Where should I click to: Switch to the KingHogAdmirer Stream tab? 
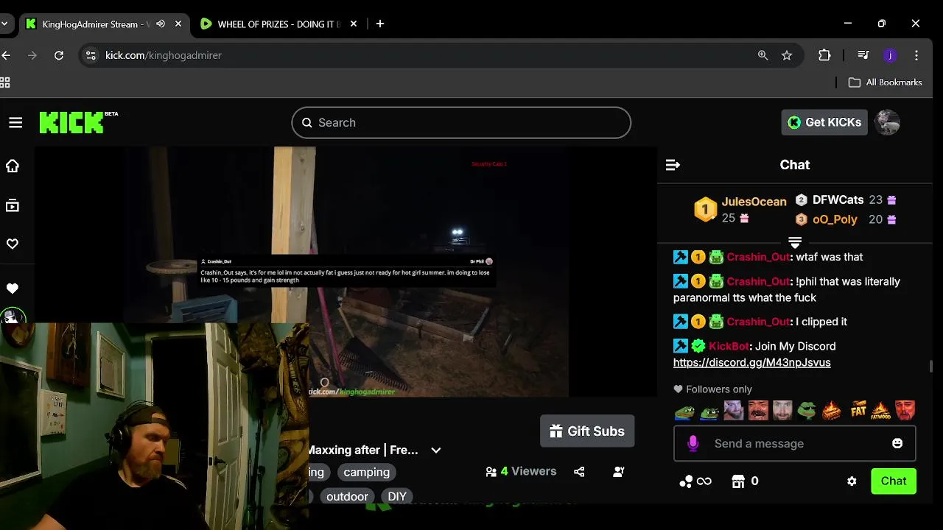pyautogui.click(x=96, y=24)
